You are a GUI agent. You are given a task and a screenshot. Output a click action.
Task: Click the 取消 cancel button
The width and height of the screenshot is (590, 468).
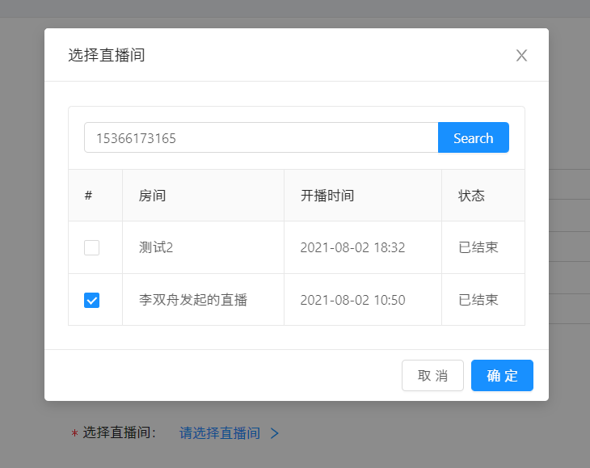[x=432, y=376]
